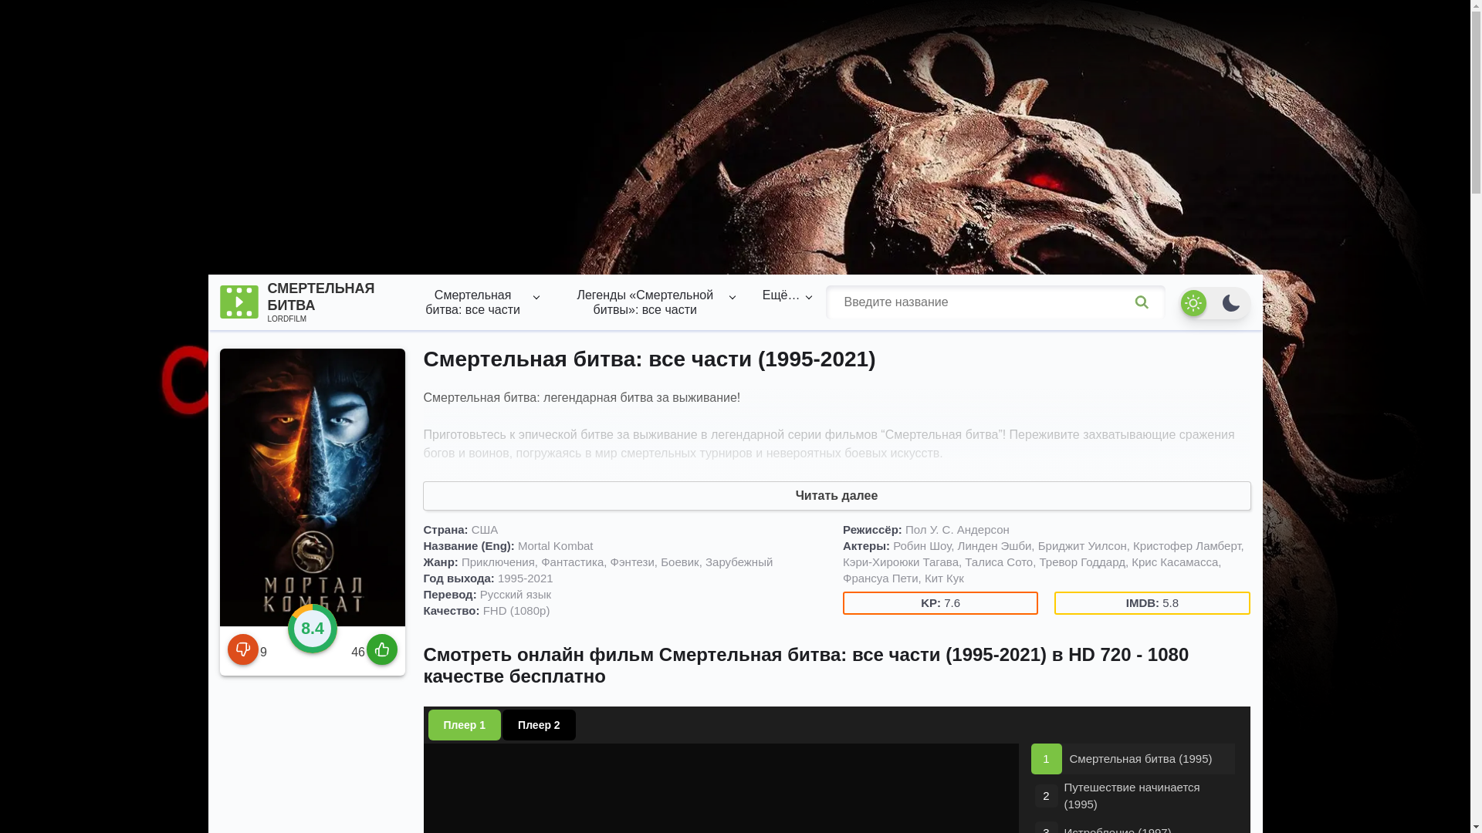
Task: Open 'Смертельная битва: все части' menu item
Action: (x=472, y=302)
